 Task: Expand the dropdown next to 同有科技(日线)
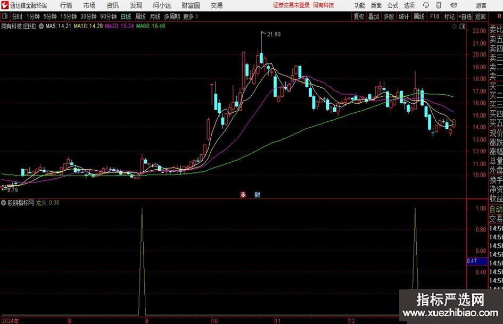(x=41, y=26)
